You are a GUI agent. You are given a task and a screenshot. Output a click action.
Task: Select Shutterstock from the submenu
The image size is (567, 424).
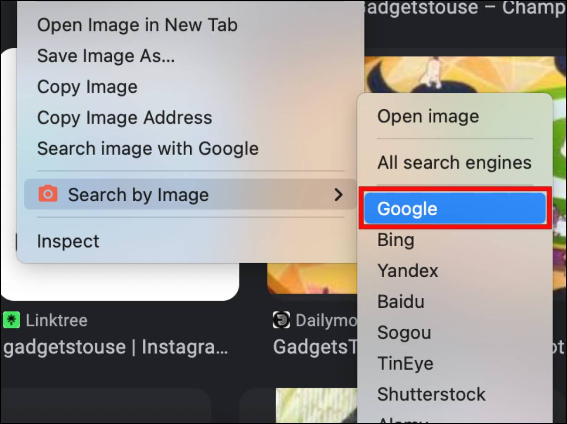pos(431,394)
